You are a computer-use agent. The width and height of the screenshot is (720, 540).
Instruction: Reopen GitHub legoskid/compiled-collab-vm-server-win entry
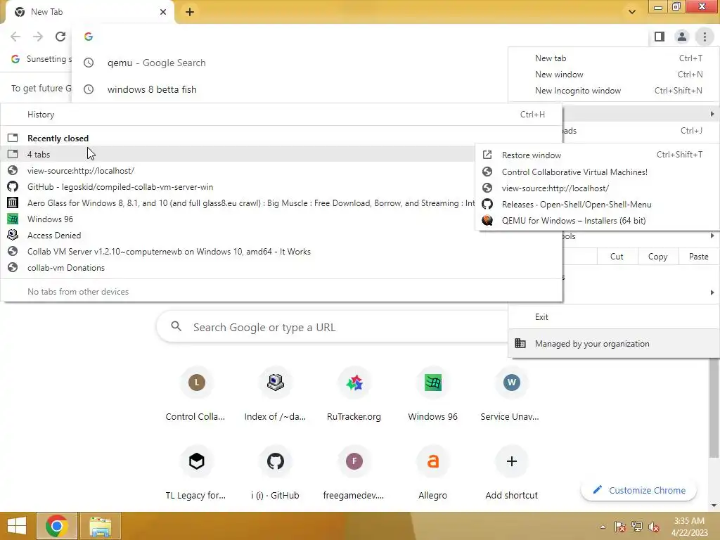[239, 187]
